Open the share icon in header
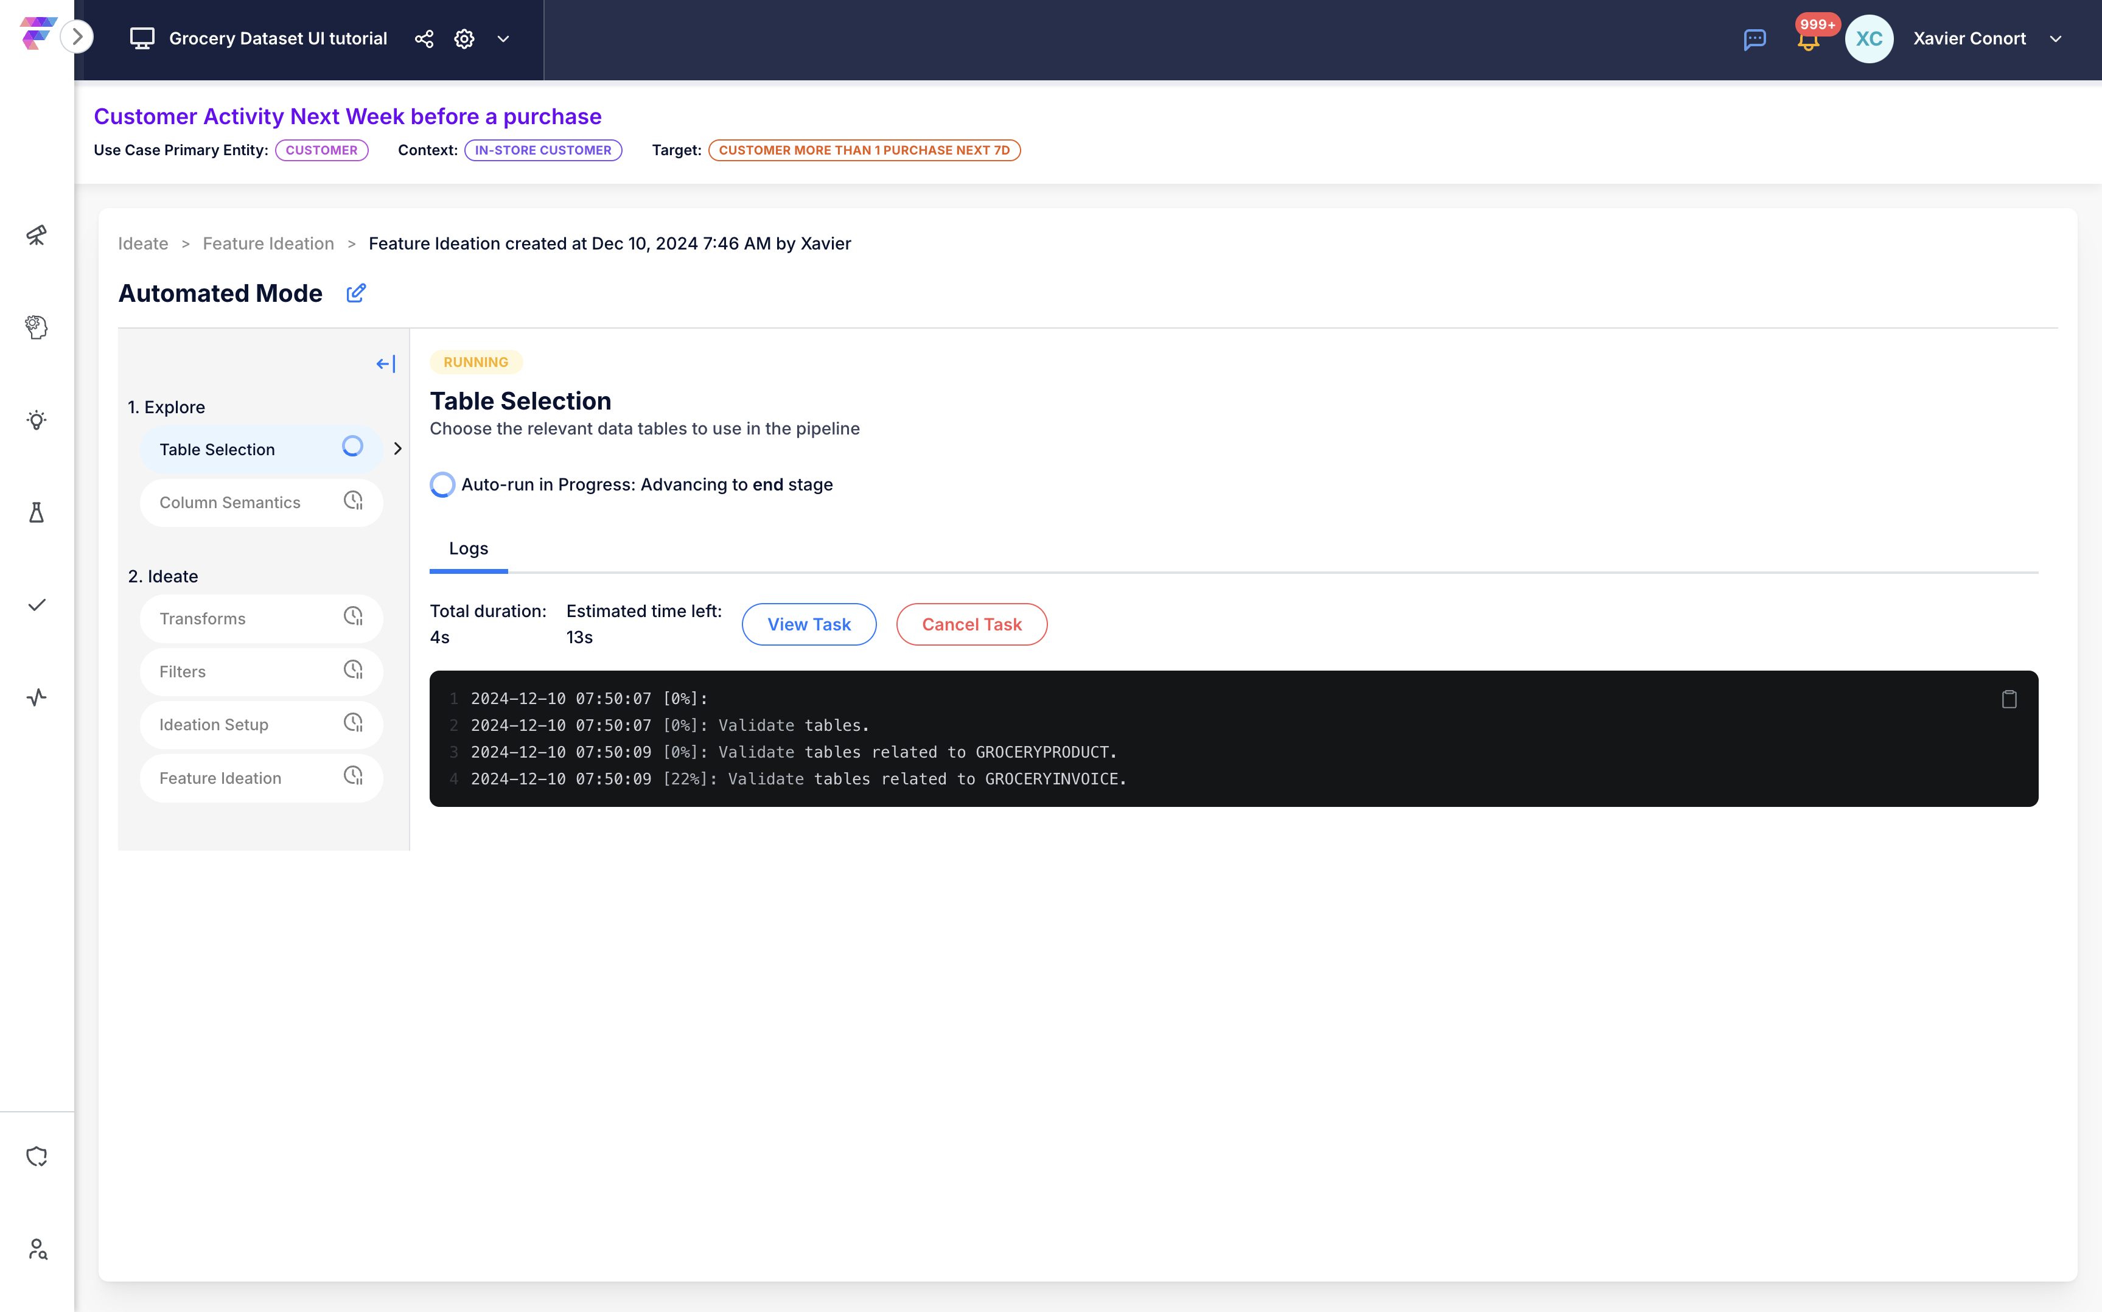Viewport: 2102px width, 1312px height. click(x=424, y=38)
